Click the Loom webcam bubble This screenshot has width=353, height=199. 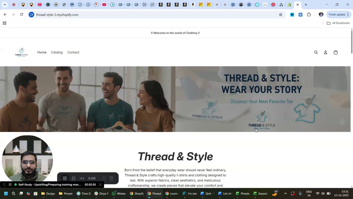coord(27,161)
